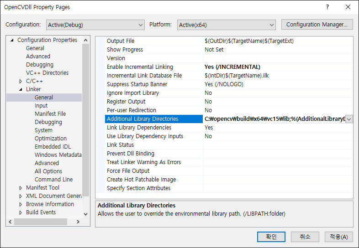Open the Platform dropdown showing Active(x64)

pyautogui.click(x=226, y=25)
